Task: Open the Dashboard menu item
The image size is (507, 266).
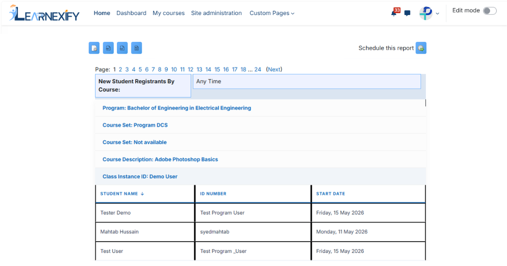Action: pos(131,13)
